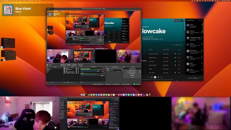Click Start Virtual Camera button in OBS
The width and height of the screenshot is (231, 130).
click(x=131, y=72)
